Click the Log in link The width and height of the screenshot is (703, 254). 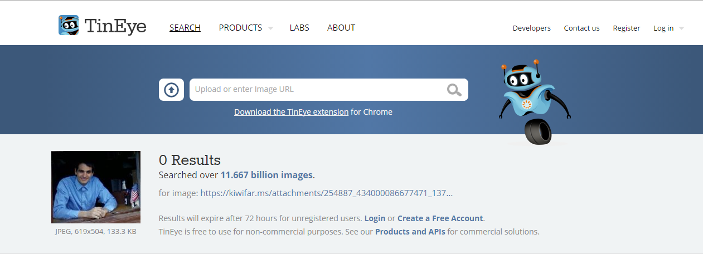pos(663,28)
